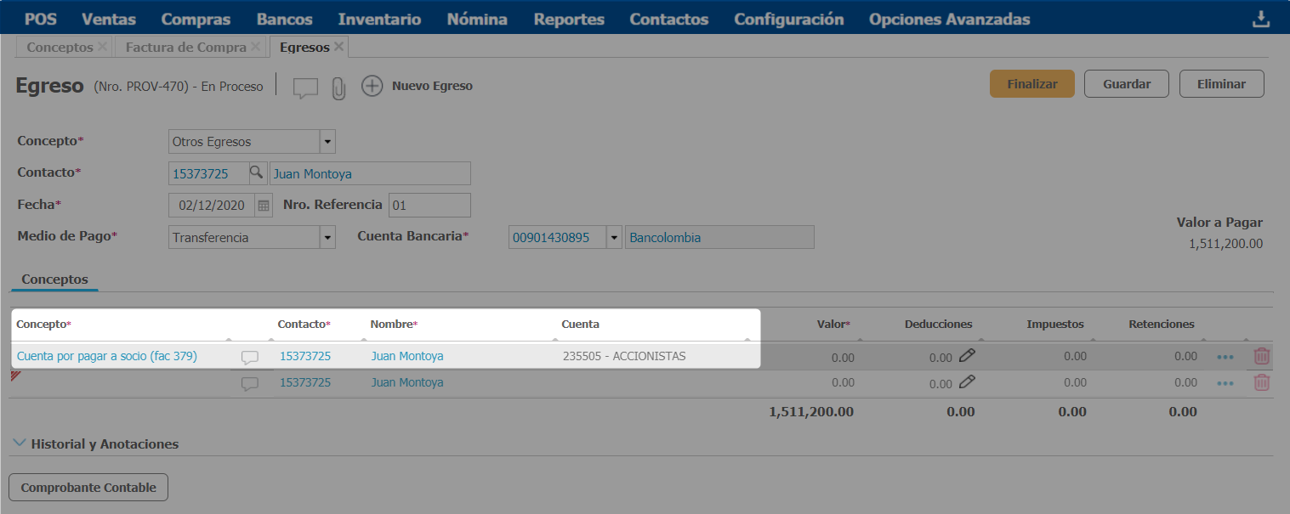Click the Comprobante Contable button

(88, 488)
